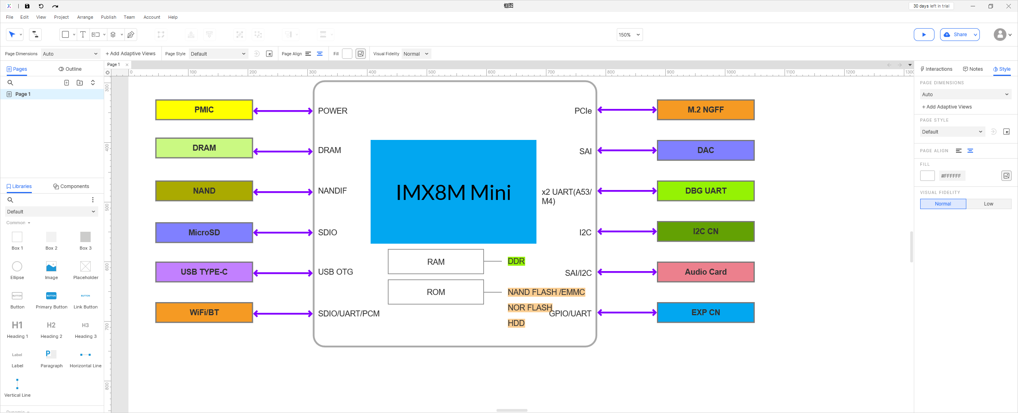Set Visual Fidelity to Low
Screen dimensions: 1018x413
(x=989, y=204)
